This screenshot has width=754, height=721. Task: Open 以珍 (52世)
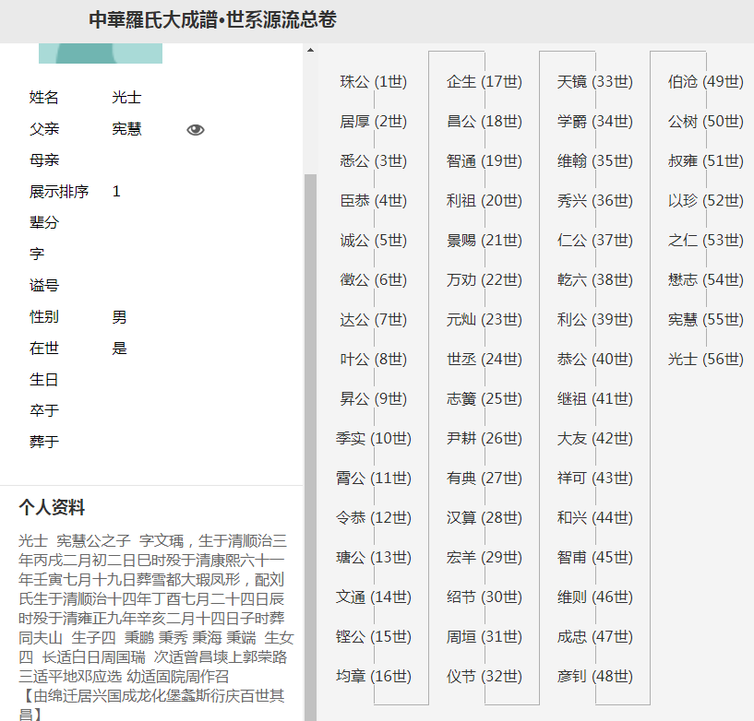pyautogui.click(x=705, y=201)
